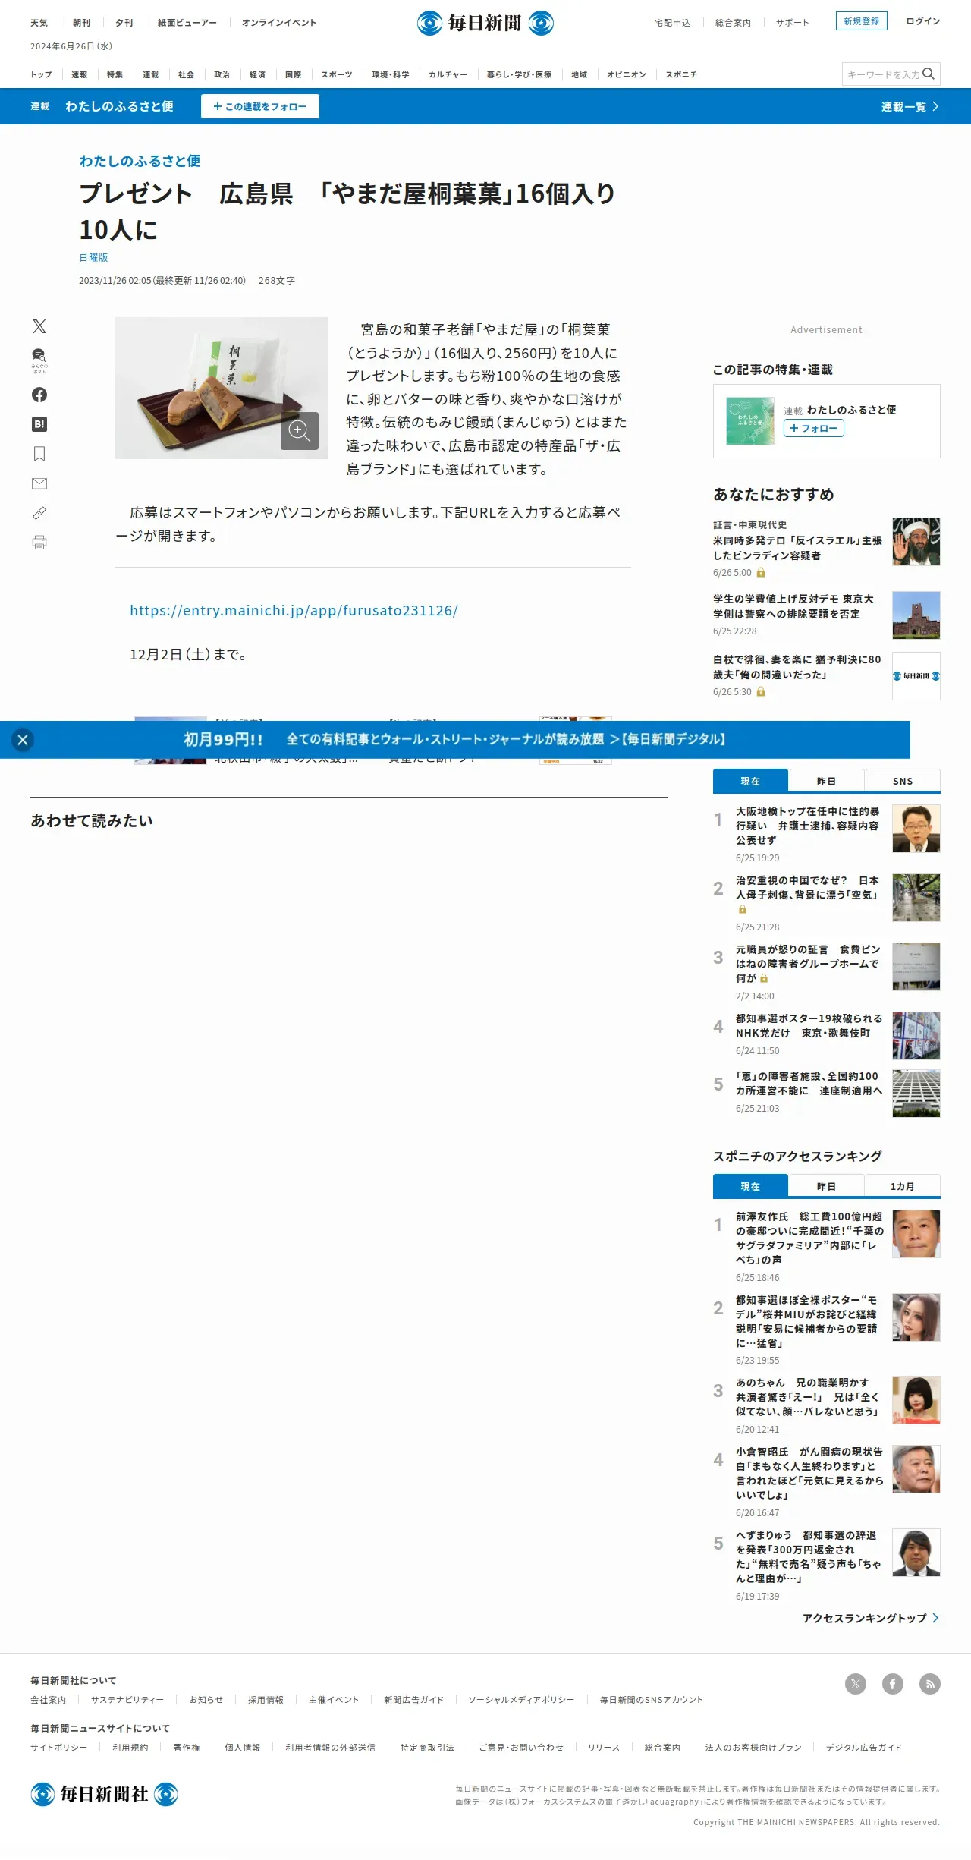The height and width of the screenshot is (1860, 971).
Task: Copy article link icon
Action: (39, 513)
